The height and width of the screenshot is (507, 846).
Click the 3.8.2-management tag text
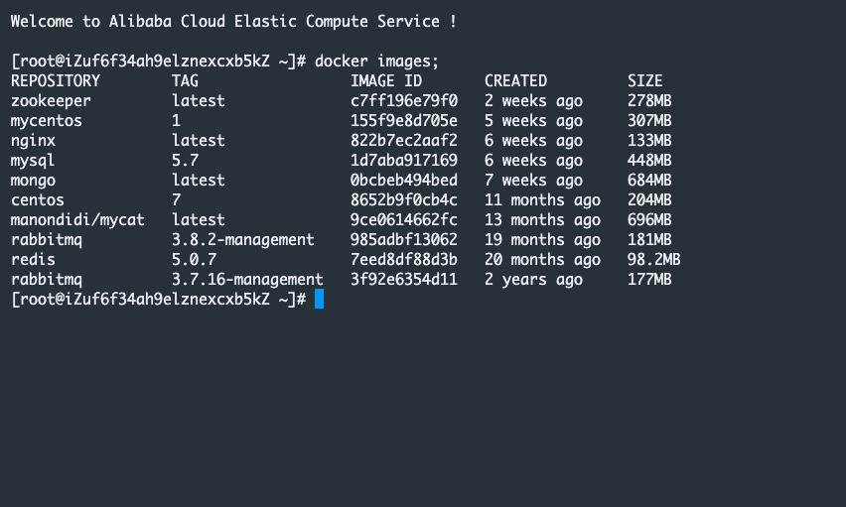tap(242, 239)
